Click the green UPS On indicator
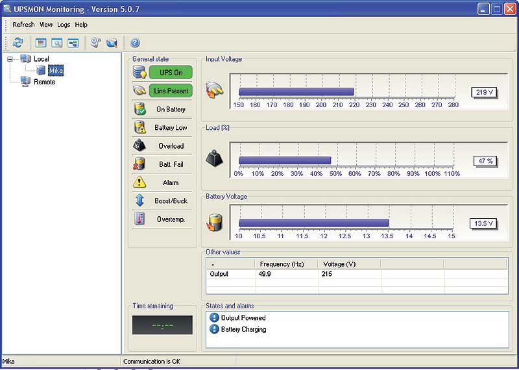Screen dimensions: 519x370 pyautogui.click(x=171, y=73)
